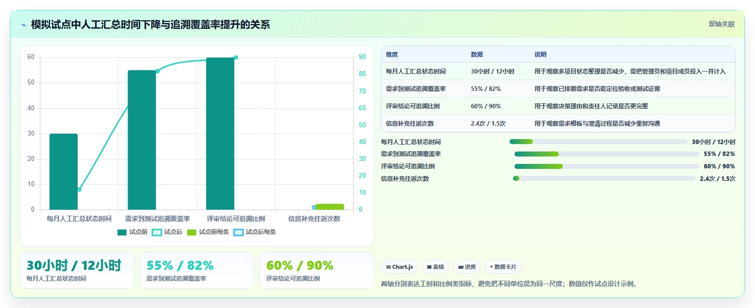Click the 评审结论可追溯比例 bar in chart
Screen dimensions: 755x308
coord(220,134)
